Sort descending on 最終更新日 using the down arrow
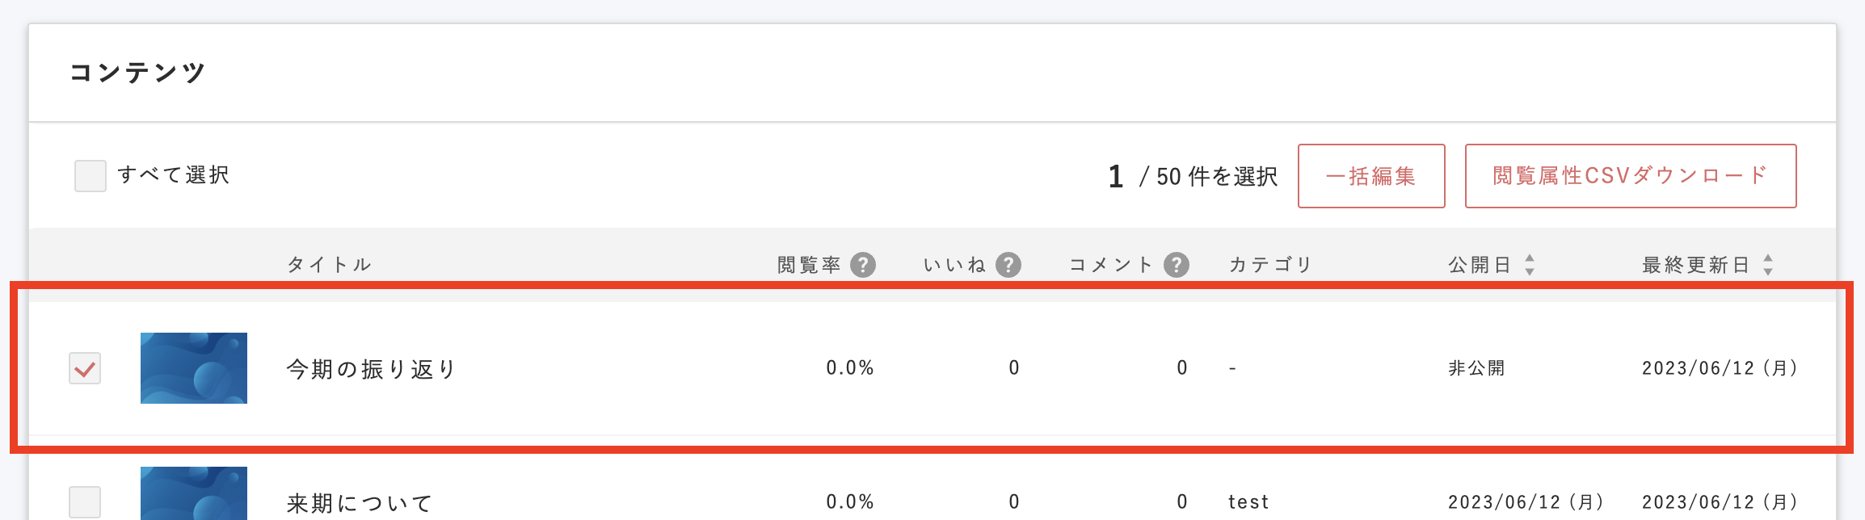 coord(1769,270)
